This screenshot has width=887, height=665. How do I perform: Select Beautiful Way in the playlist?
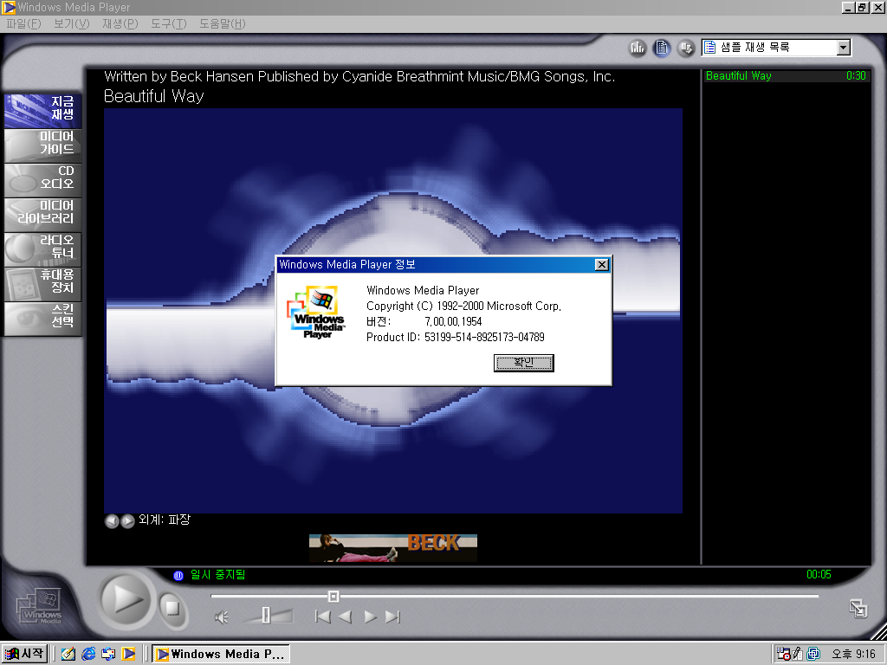787,76
